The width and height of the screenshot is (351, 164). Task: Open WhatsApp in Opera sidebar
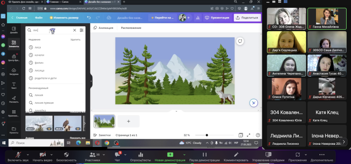3,45
